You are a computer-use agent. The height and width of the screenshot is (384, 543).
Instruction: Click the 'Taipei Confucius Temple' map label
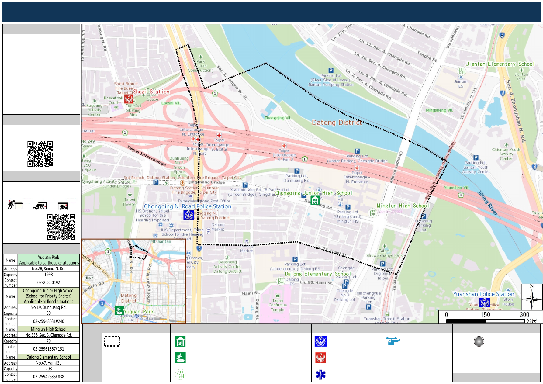point(278,305)
